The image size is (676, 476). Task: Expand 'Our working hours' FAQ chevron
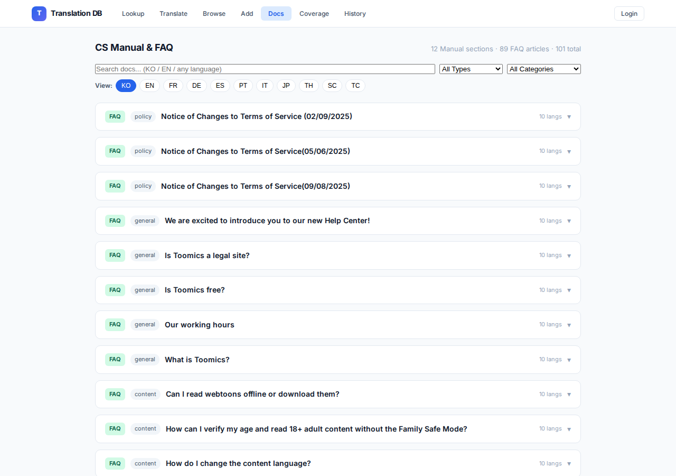tap(569, 325)
